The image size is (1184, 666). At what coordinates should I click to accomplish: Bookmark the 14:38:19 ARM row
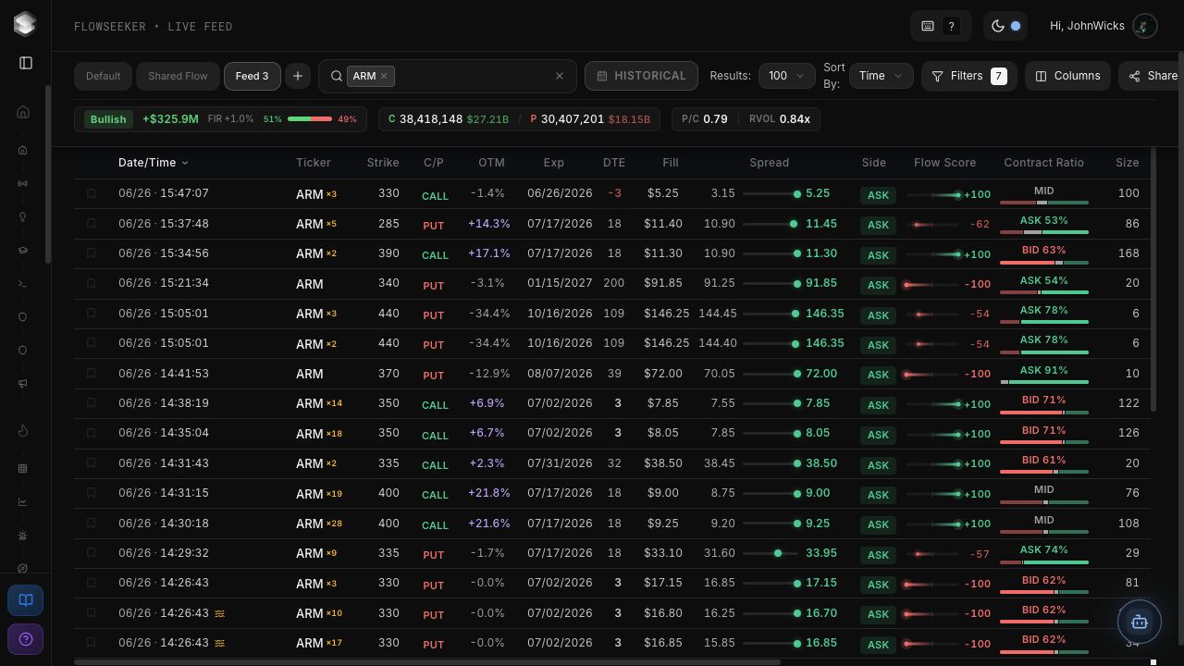(x=91, y=403)
